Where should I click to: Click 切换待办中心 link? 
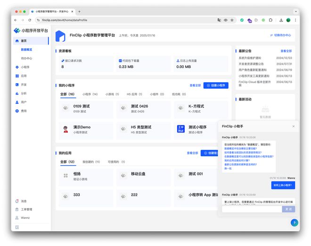(280, 35)
